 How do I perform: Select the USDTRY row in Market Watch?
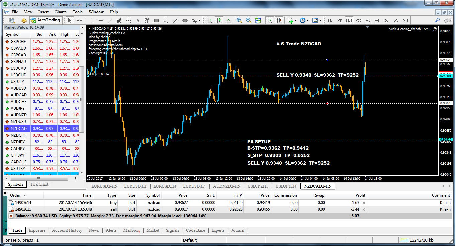point(42,169)
